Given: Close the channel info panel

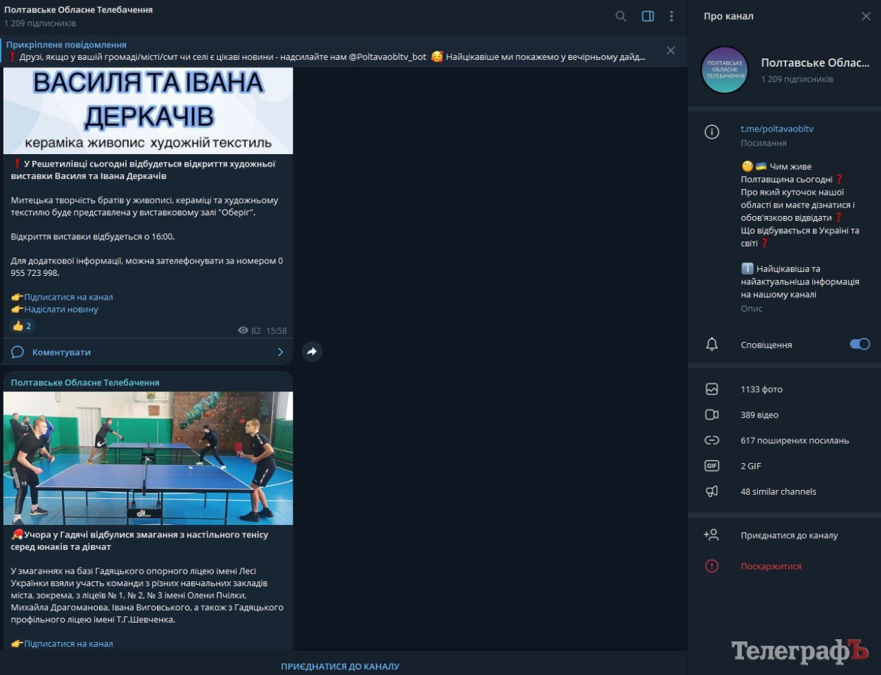Looking at the screenshot, I should [866, 16].
